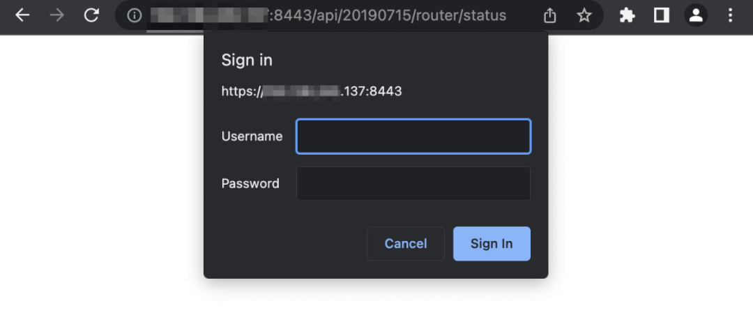Share this page via the share icon
The height and width of the screenshot is (324, 753).
pyautogui.click(x=550, y=15)
